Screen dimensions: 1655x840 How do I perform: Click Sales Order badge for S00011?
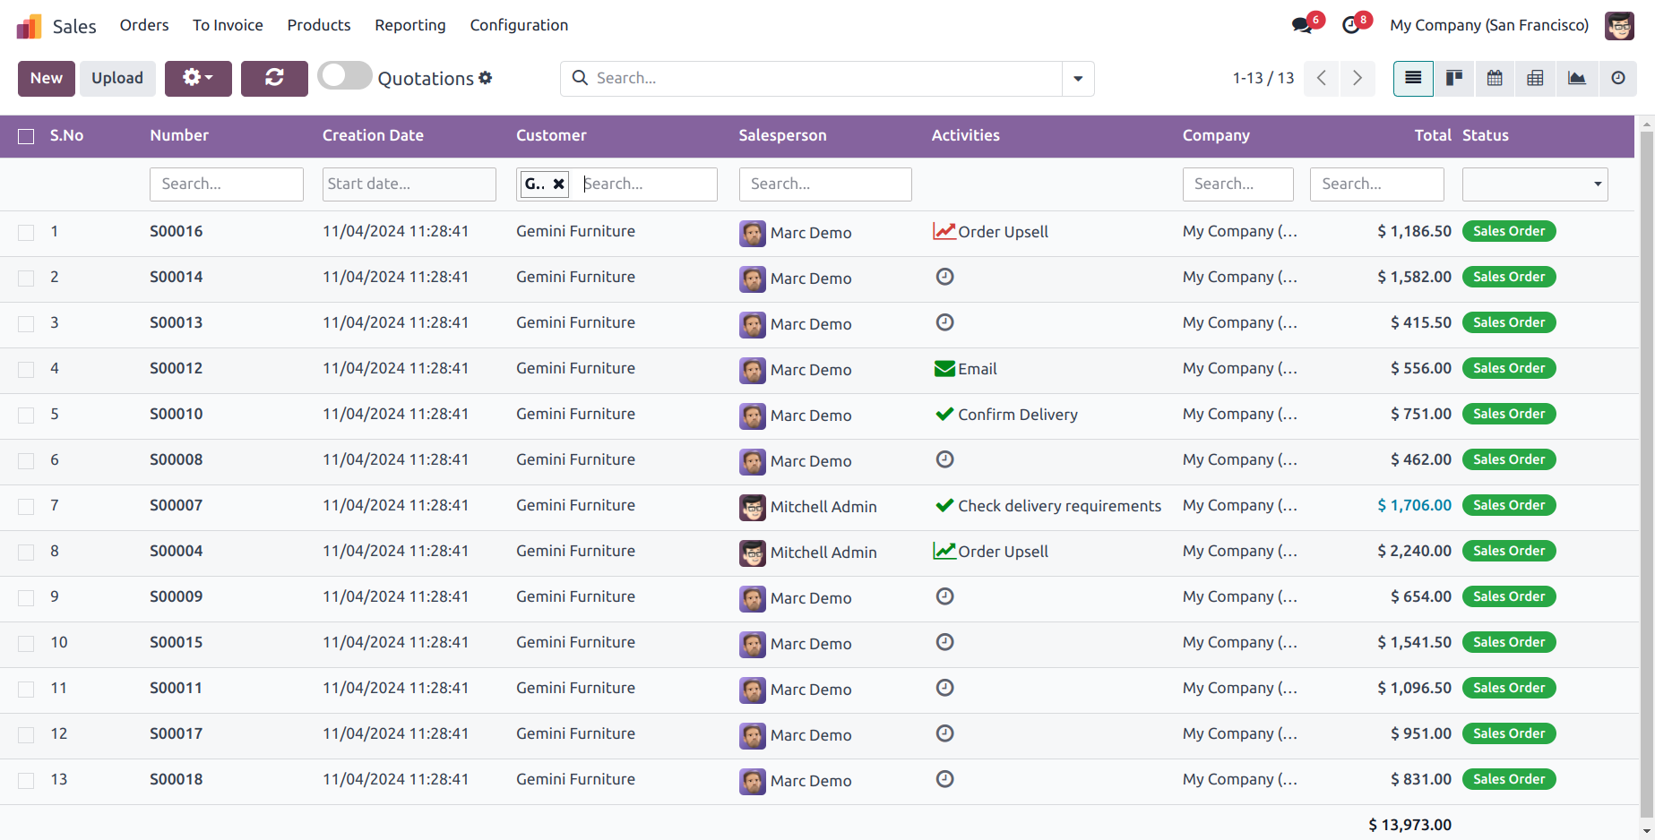click(x=1509, y=688)
